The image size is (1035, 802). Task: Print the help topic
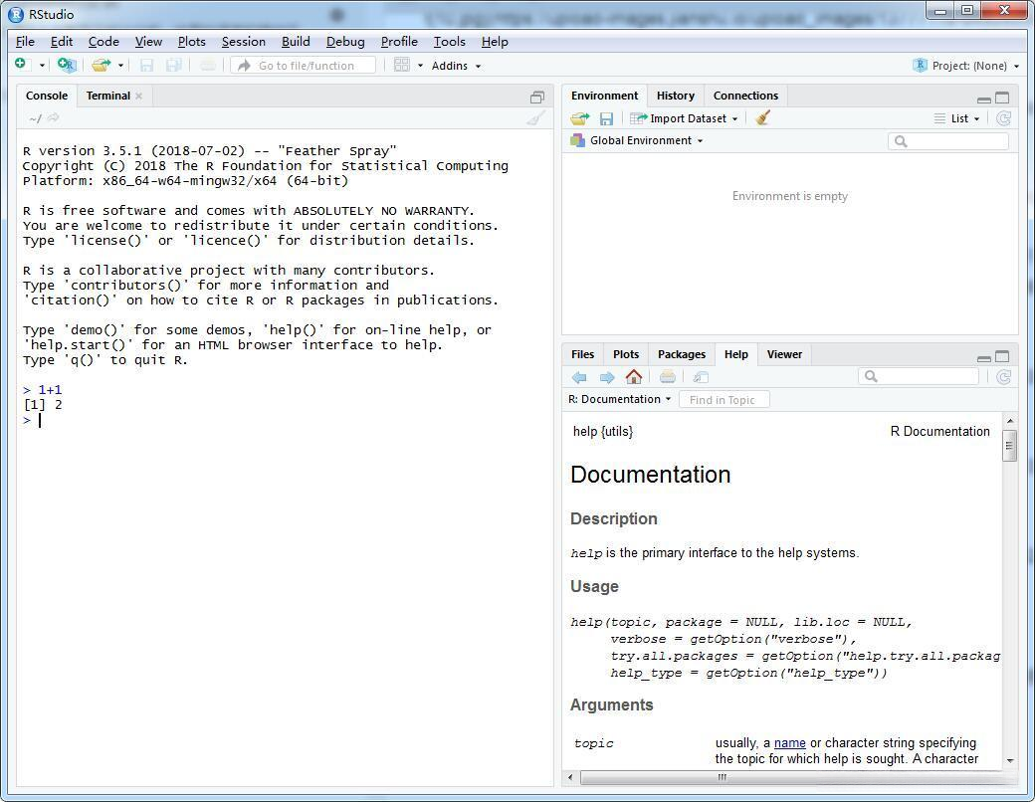668,377
